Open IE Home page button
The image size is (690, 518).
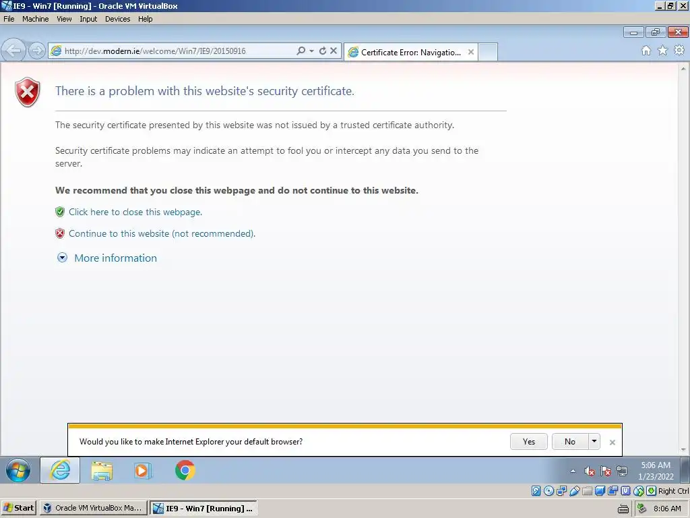(646, 51)
